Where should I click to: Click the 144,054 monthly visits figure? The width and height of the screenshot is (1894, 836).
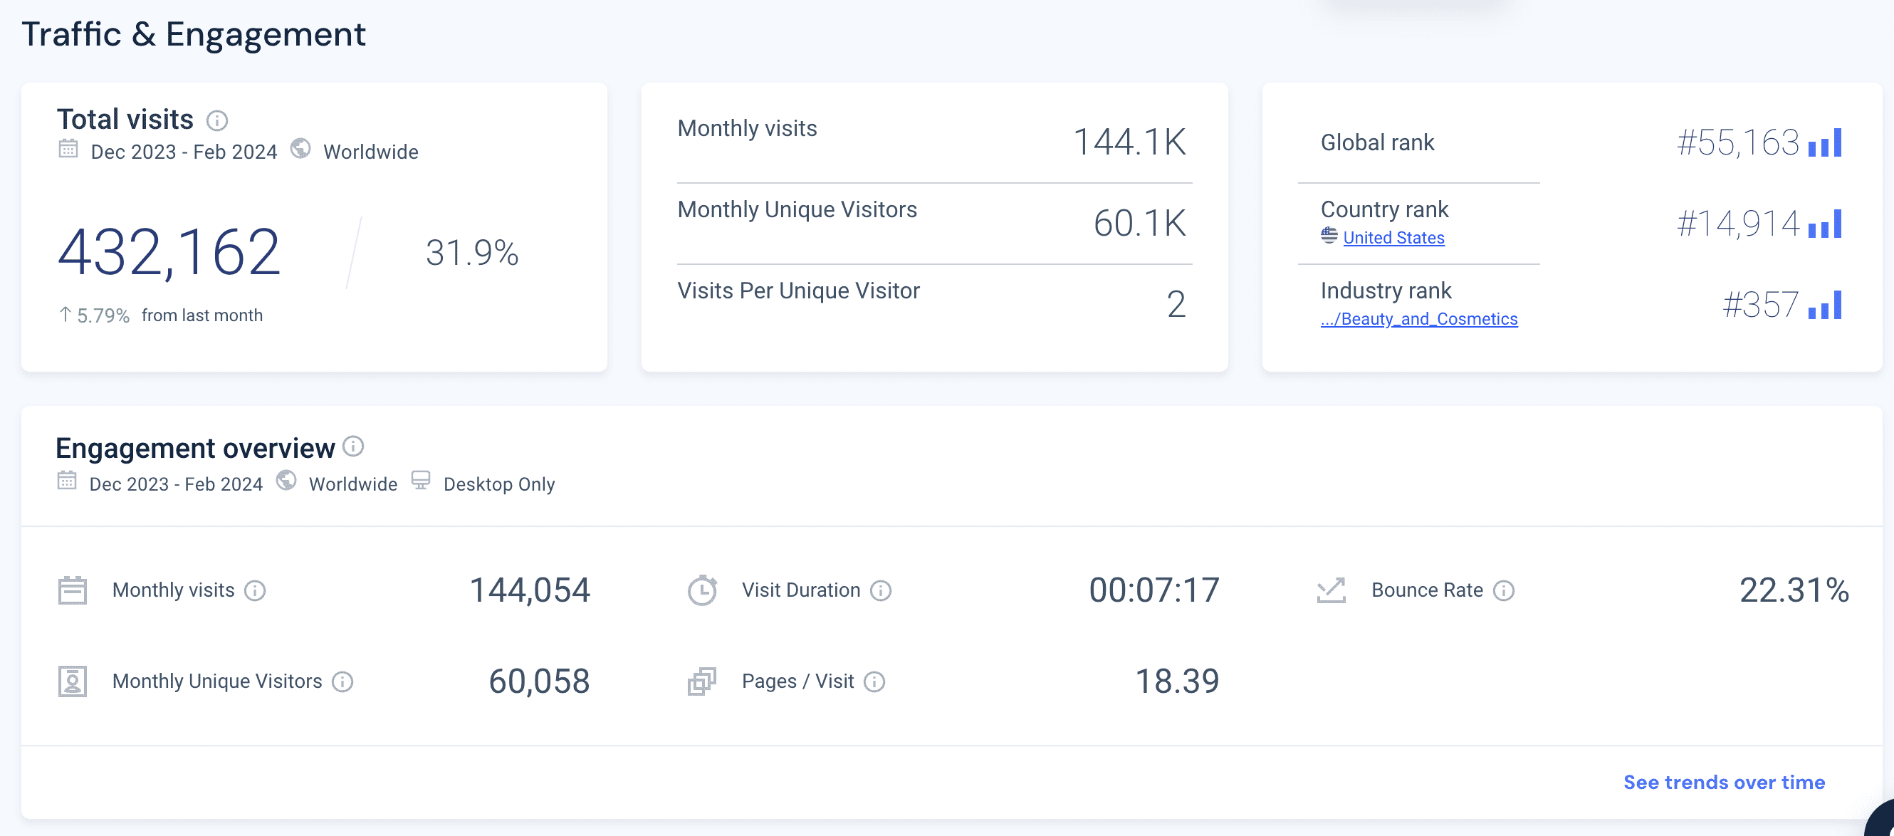(x=529, y=590)
